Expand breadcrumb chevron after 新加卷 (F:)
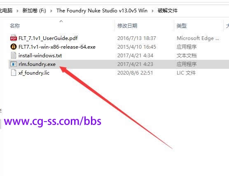229x176 pixels. tap(51, 11)
